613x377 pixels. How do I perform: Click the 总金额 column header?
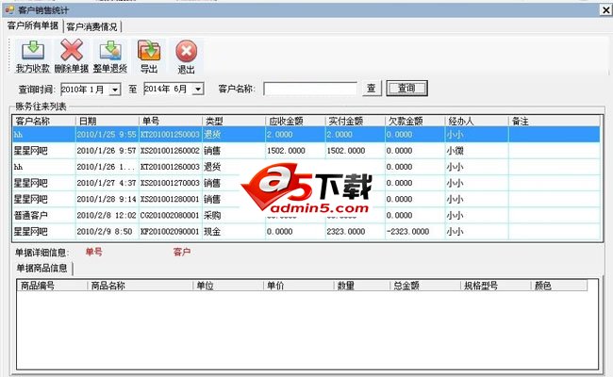425,286
